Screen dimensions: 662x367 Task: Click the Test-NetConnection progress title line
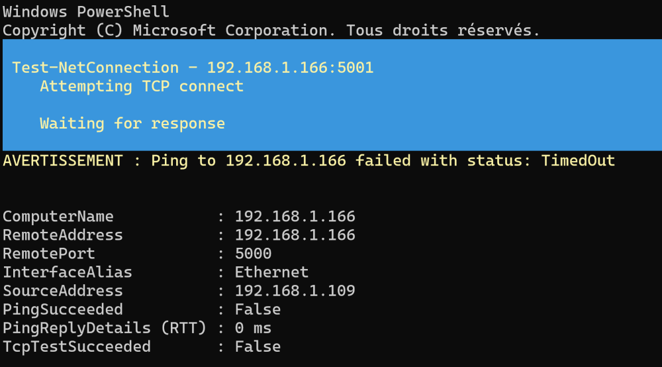(193, 68)
